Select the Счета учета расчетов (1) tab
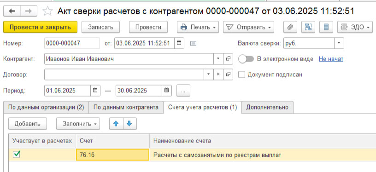Viewport: 376px width, 172px height. point(202,107)
